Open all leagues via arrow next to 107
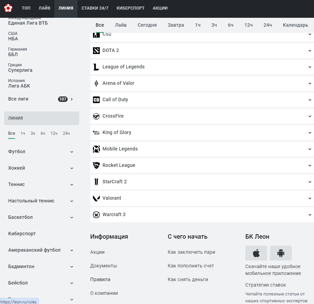 coord(72,99)
